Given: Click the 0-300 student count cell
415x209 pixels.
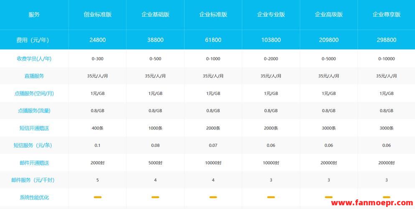Looking at the screenshot, I should click(97, 59).
